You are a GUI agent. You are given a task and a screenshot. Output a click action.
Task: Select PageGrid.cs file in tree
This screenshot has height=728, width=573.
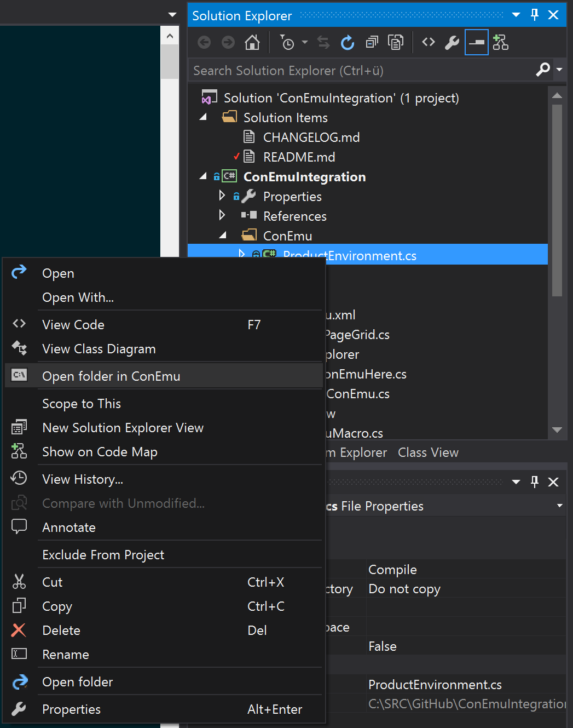point(357,335)
